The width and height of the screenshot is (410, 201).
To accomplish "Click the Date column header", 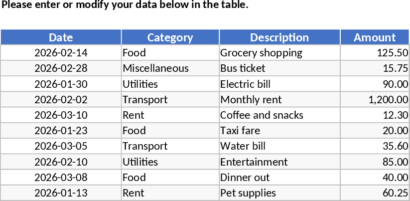I will point(61,37).
